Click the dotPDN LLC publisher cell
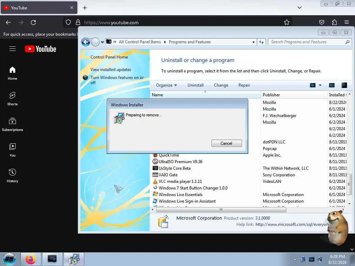This screenshot has width=355, height=266. tap(274, 142)
